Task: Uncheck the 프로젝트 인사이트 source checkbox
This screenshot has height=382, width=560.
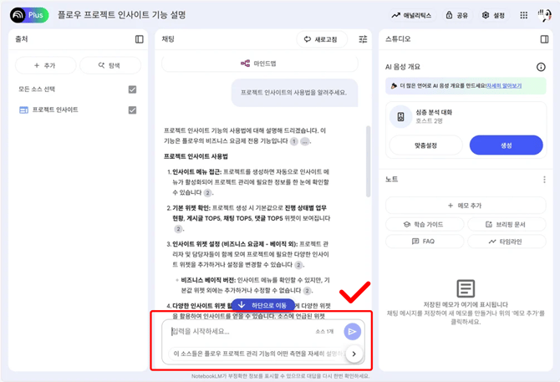Action: tap(132, 110)
